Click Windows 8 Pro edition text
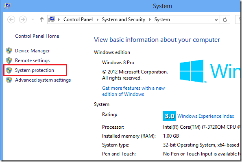The width and height of the screenshot is (242, 162). coord(118,63)
